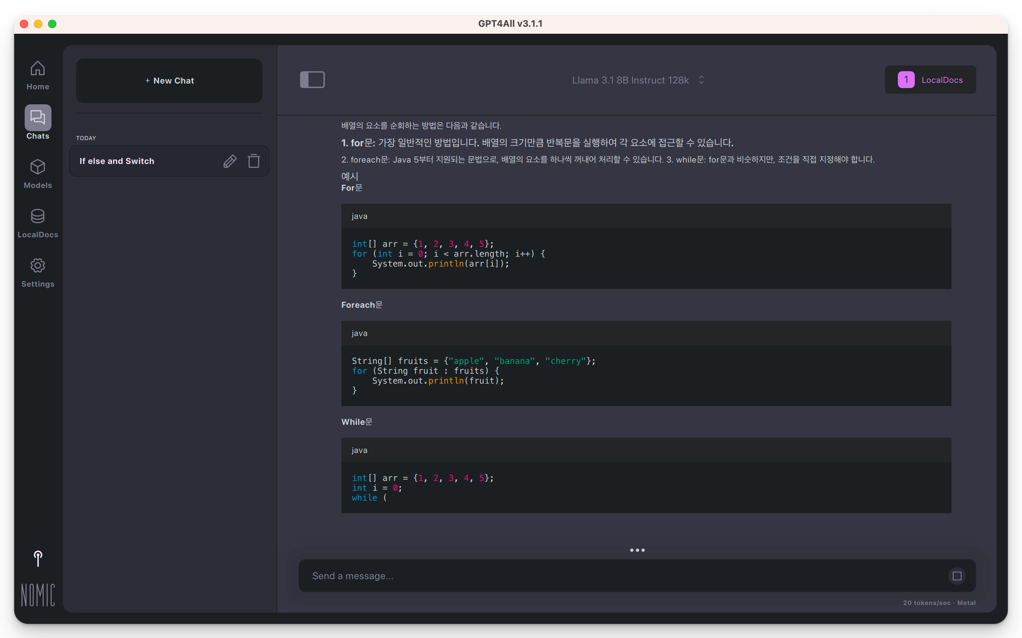
Task: Expand the Llama 3.1 8B model selector
Action: [x=630, y=80]
